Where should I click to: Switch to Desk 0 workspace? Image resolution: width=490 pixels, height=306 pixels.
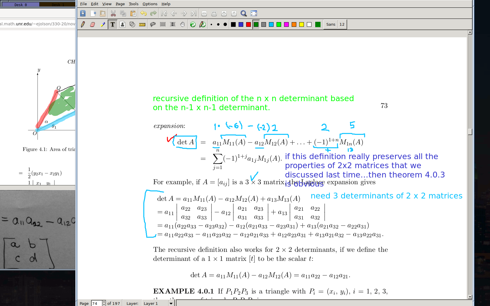pos(20,5)
